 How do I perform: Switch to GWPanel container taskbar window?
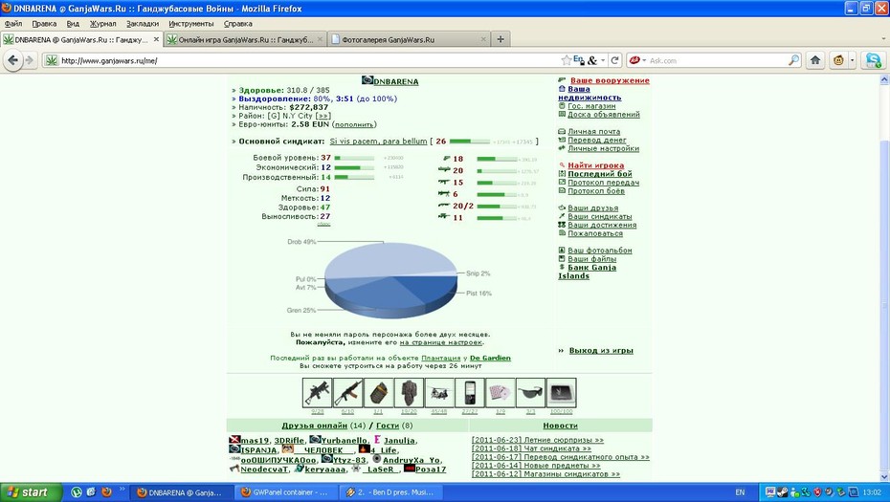[285, 492]
